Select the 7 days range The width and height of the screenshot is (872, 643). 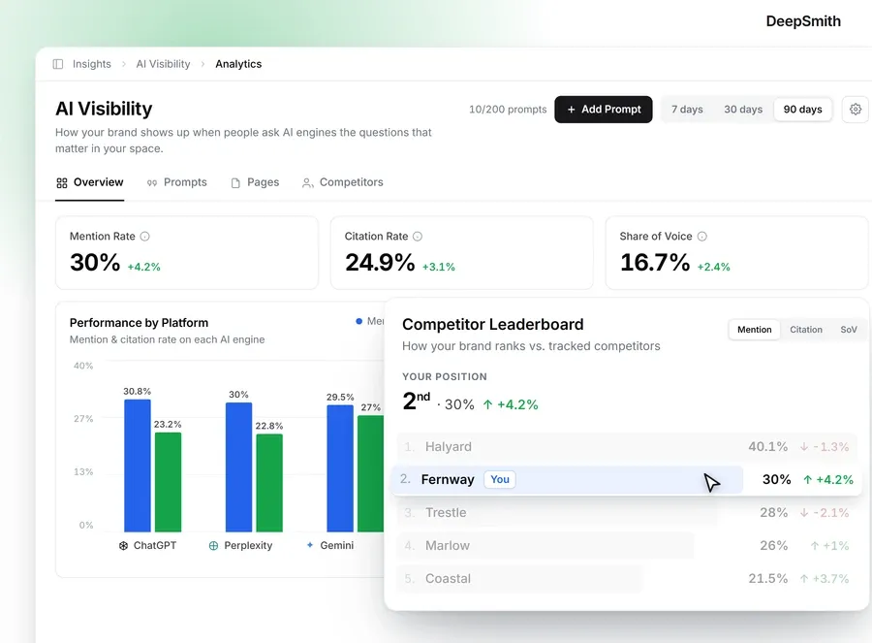[x=687, y=110]
